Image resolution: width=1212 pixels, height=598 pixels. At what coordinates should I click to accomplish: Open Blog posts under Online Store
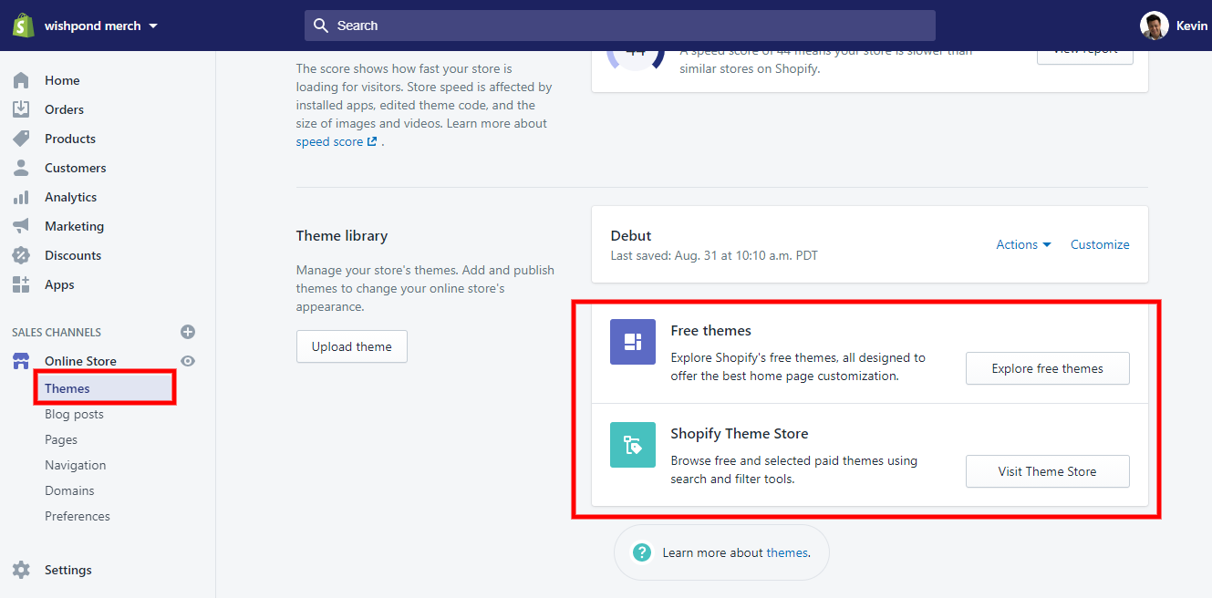click(74, 414)
